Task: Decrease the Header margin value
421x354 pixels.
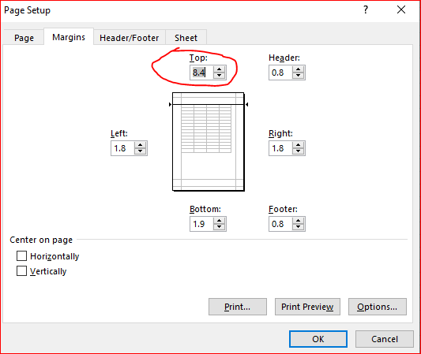Action: pos(299,76)
